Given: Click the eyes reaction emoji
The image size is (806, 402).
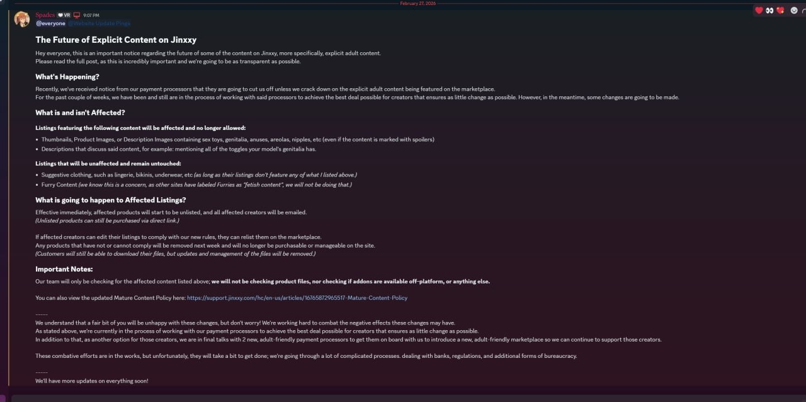Looking at the screenshot, I should [769, 10].
